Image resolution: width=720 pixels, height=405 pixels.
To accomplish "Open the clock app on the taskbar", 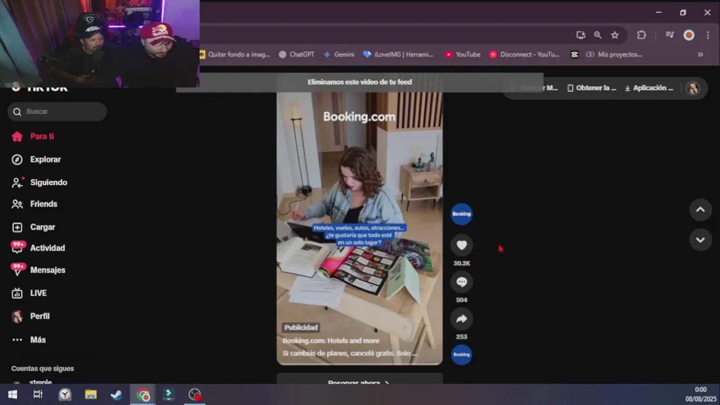I will coord(65,394).
